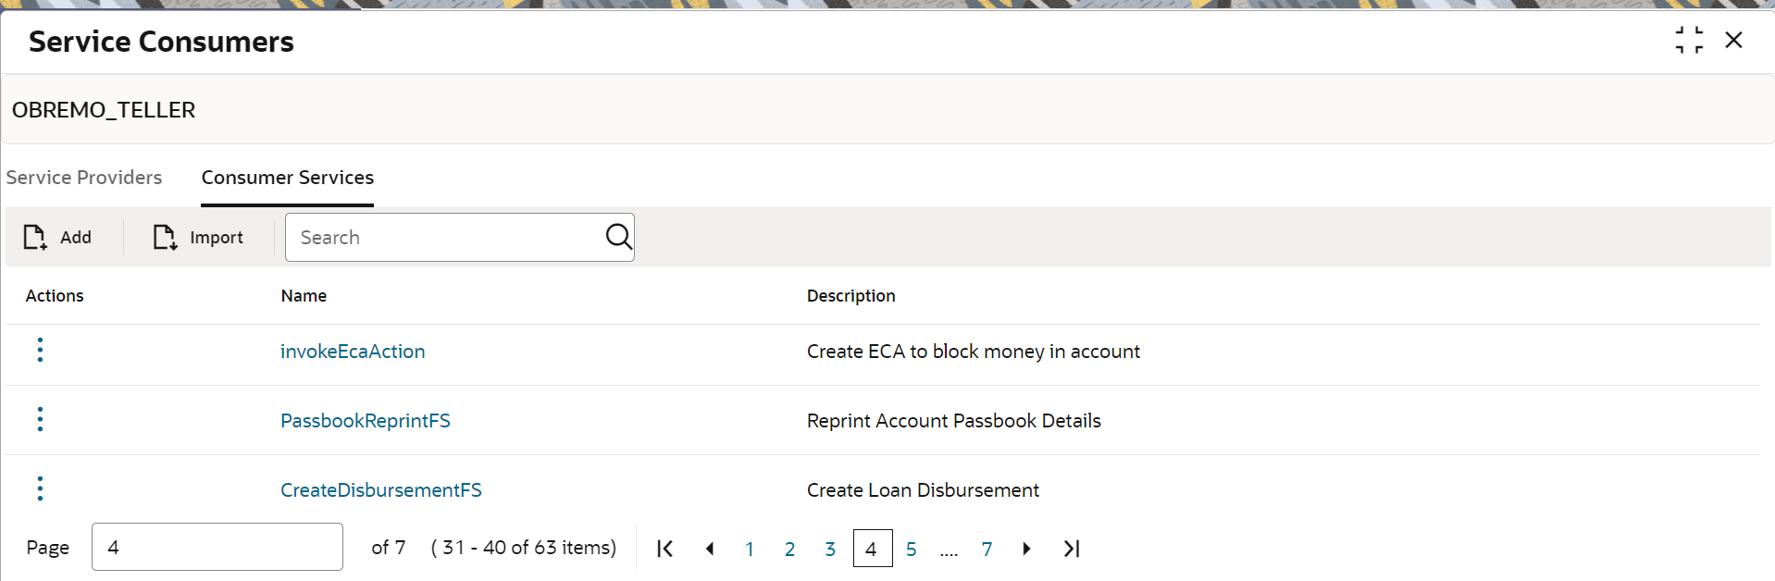Viewport: 1775px width, 581px height.
Task: Open actions menu for invokeEcaAction row
Action: [40, 350]
